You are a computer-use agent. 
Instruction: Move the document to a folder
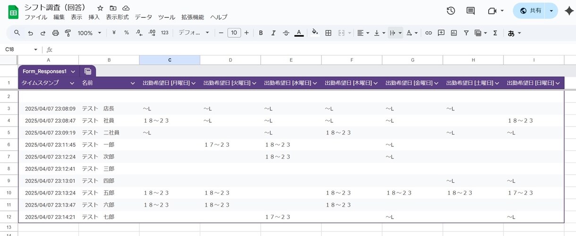point(113,8)
